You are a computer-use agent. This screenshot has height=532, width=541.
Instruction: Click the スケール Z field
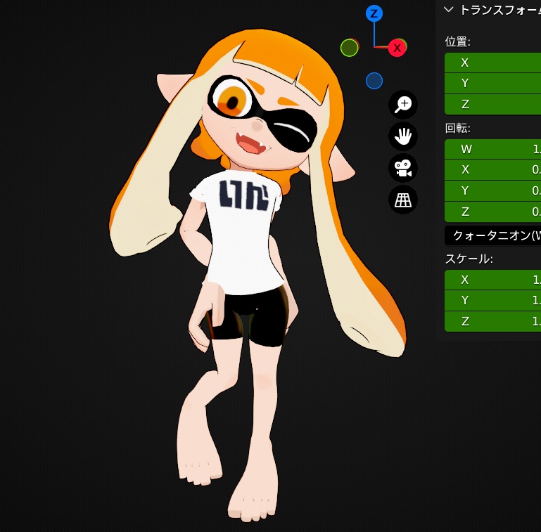493,322
